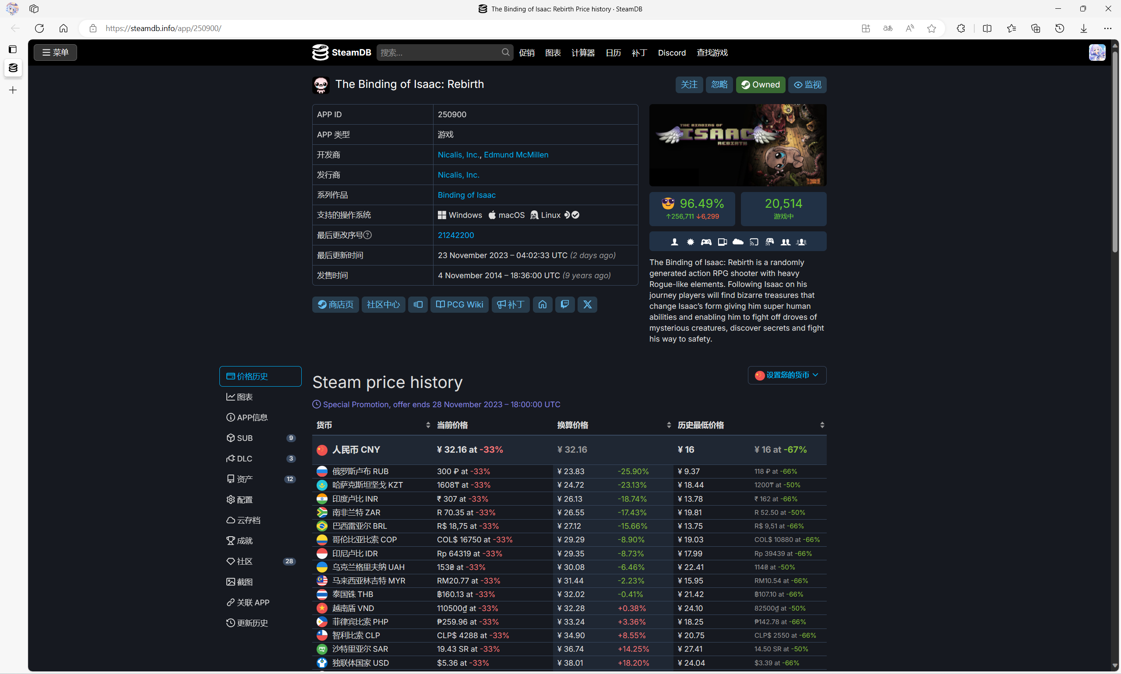This screenshot has height=674, width=1121.
Task: Open changenumber 21242200 link
Action: [455, 235]
